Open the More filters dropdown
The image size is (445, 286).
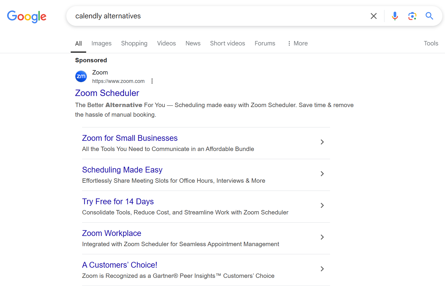(x=297, y=43)
